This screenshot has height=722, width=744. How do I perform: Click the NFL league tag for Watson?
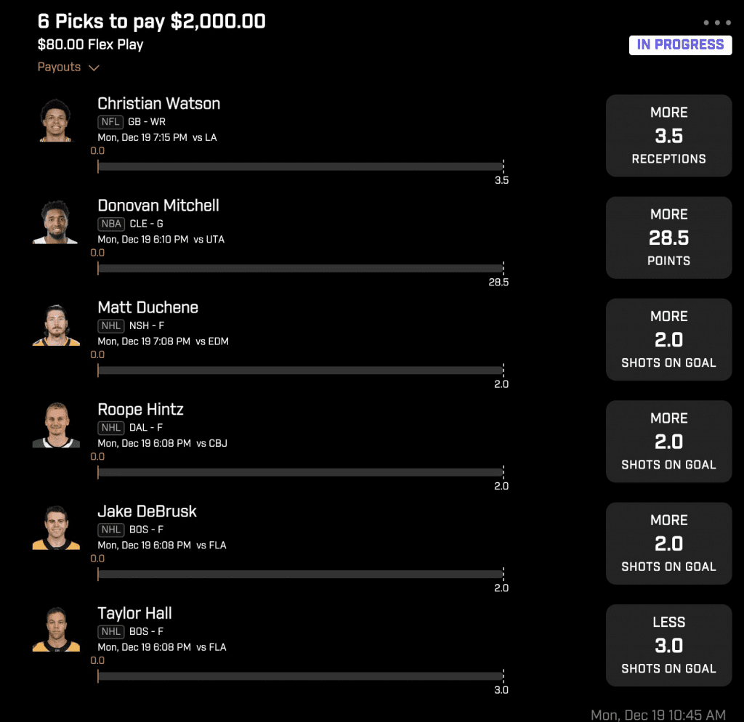click(x=110, y=122)
